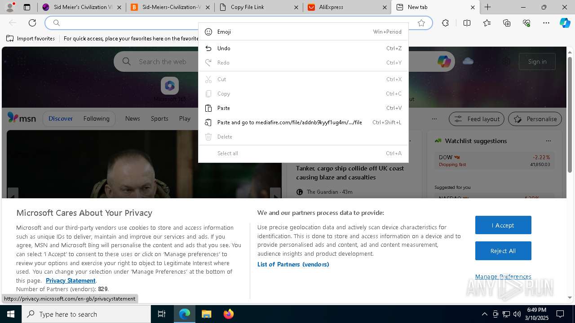Click the Back arrow button
This screenshot has height=323, width=575.
(x=13, y=23)
